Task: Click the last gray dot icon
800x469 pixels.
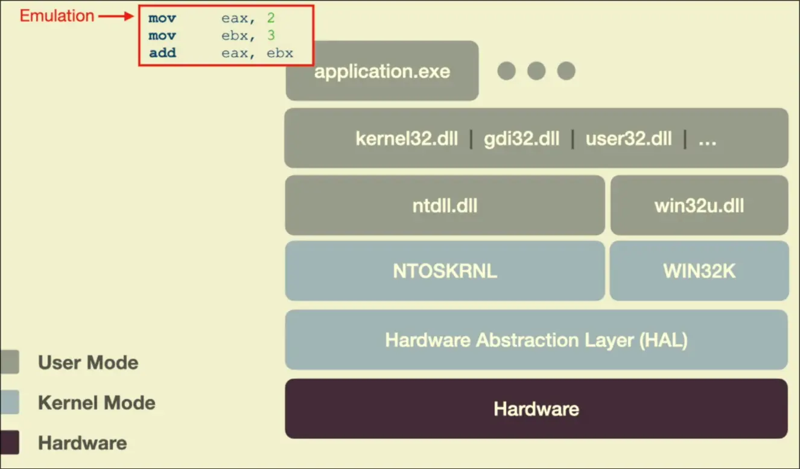Action: click(566, 71)
